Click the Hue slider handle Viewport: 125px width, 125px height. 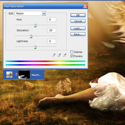click(35, 26)
